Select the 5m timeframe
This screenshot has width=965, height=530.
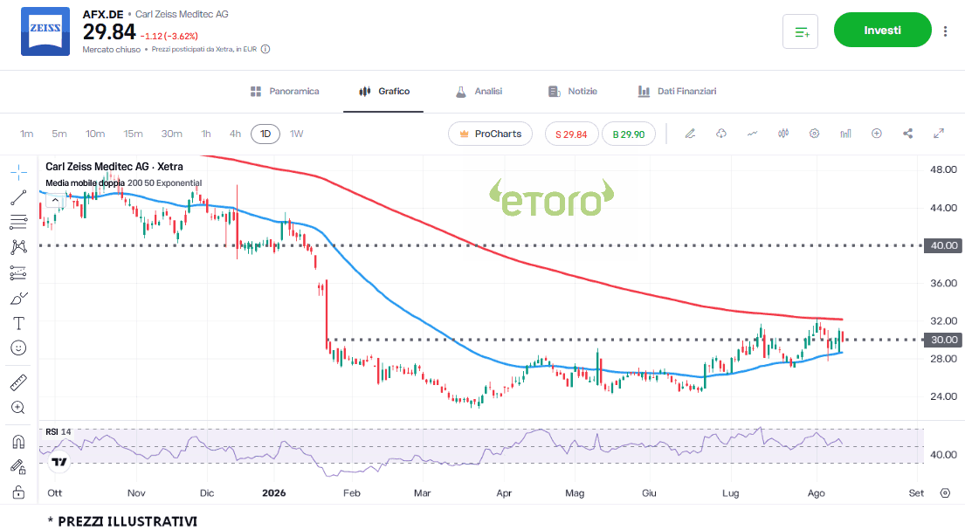tap(59, 134)
